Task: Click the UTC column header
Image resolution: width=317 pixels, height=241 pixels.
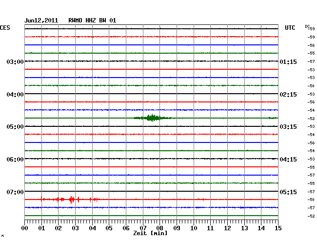Action: pyautogui.click(x=290, y=28)
